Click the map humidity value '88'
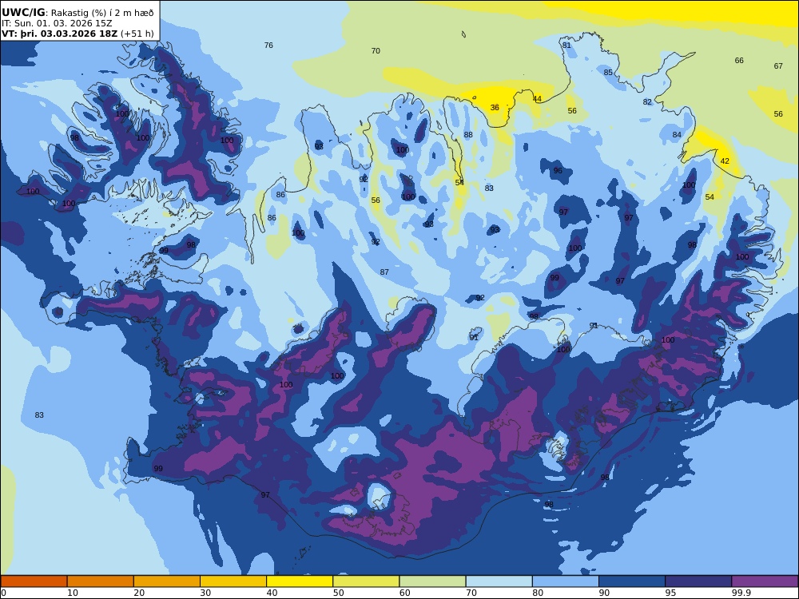 point(468,135)
